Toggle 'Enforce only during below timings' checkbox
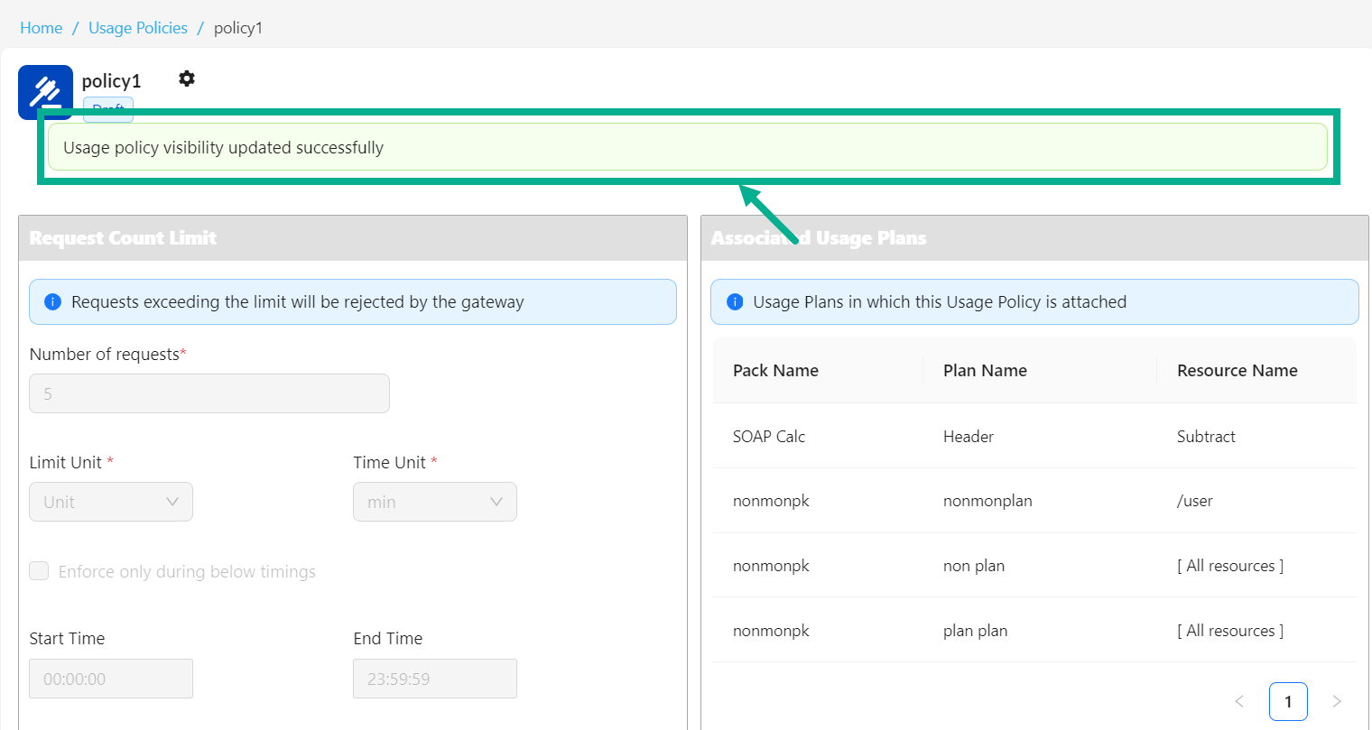This screenshot has width=1372, height=730. 39,571
